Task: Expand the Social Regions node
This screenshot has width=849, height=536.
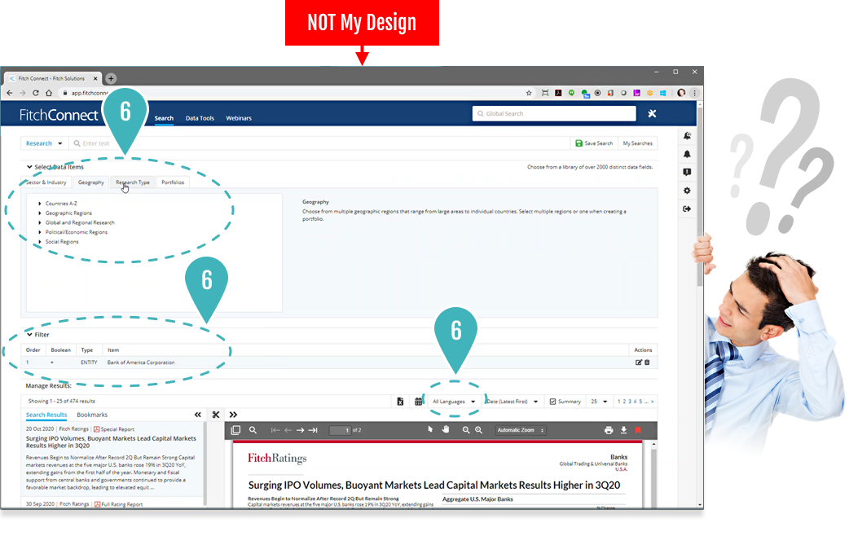Action: (40, 242)
